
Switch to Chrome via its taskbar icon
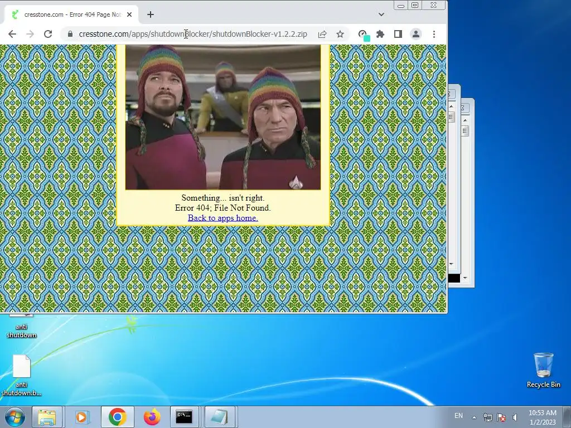point(117,417)
